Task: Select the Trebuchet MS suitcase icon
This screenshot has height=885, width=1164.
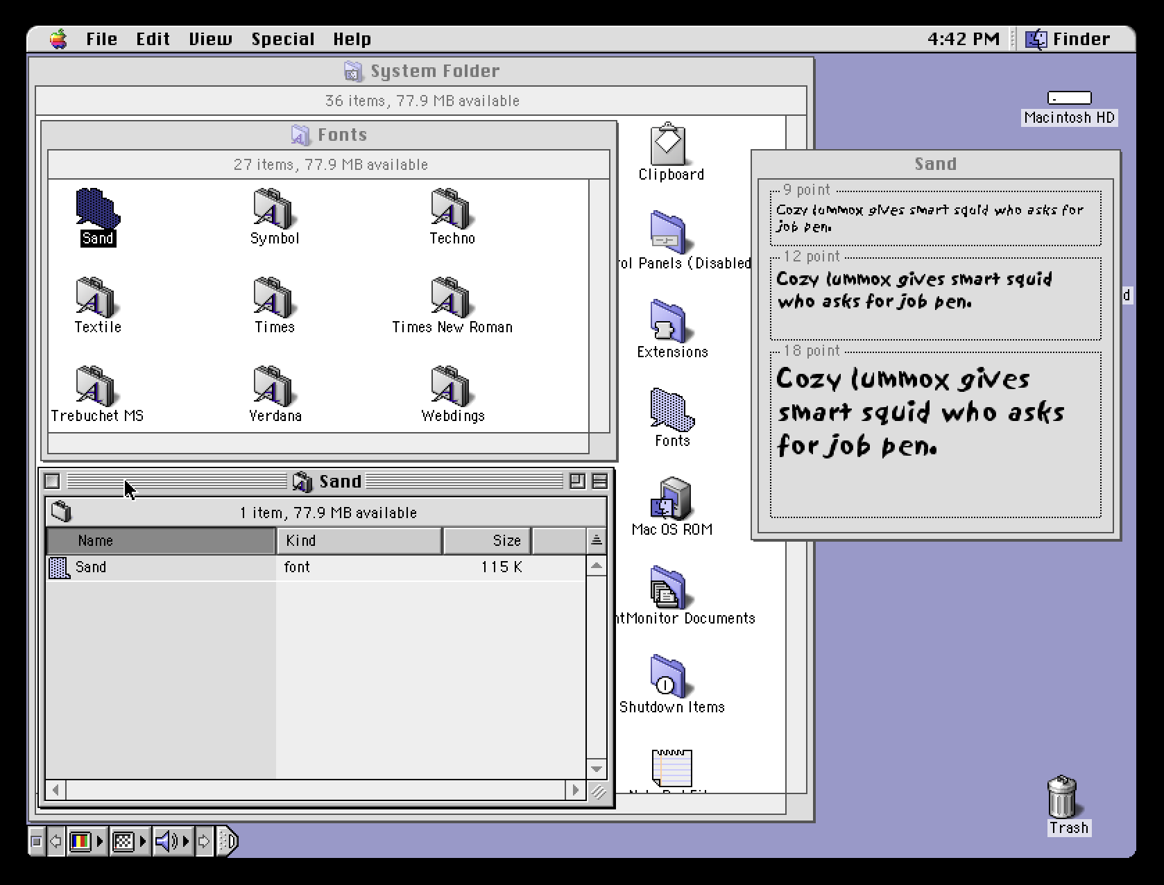Action: tap(97, 385)
